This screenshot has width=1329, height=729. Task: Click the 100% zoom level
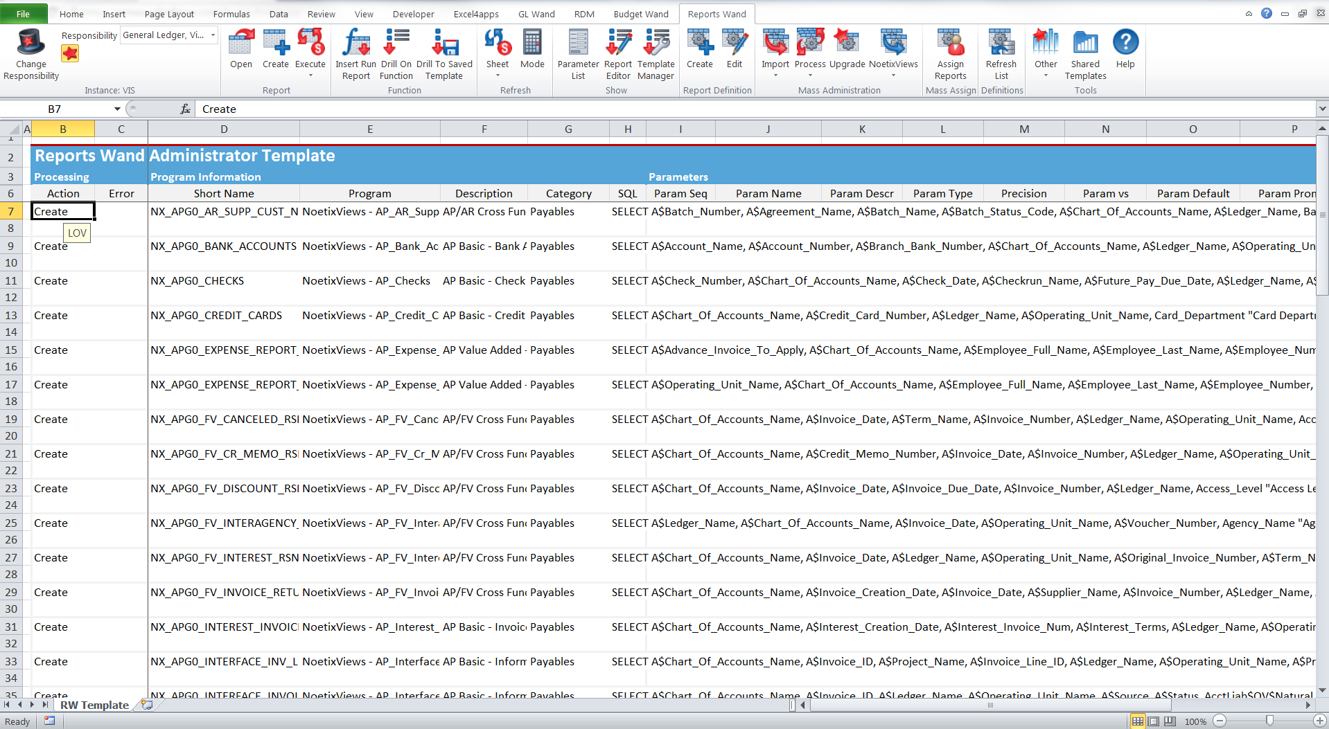[1195, 721]
